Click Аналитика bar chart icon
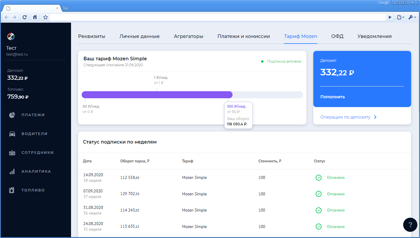Image resolution: width=420 pixels, height=238 pixels. click(x=12, y=172)
